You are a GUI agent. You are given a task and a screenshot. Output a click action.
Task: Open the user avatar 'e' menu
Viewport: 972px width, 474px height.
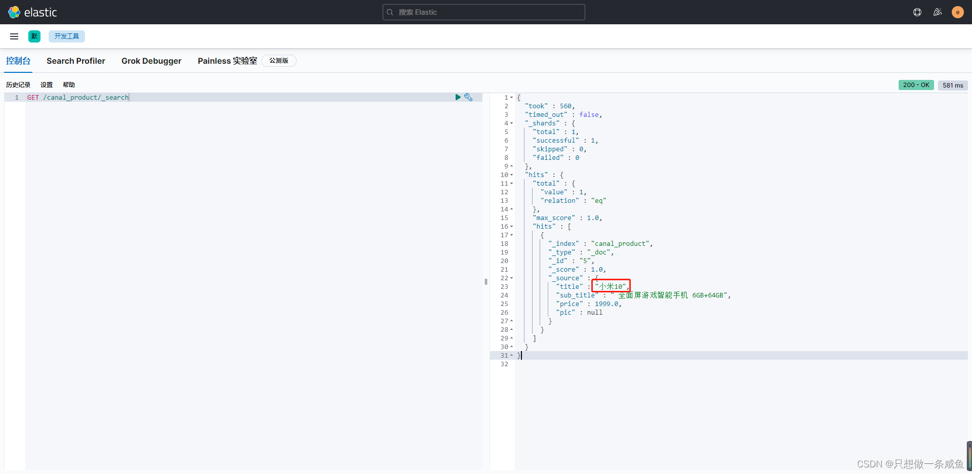pyautogui.click(x=958, y=12)
